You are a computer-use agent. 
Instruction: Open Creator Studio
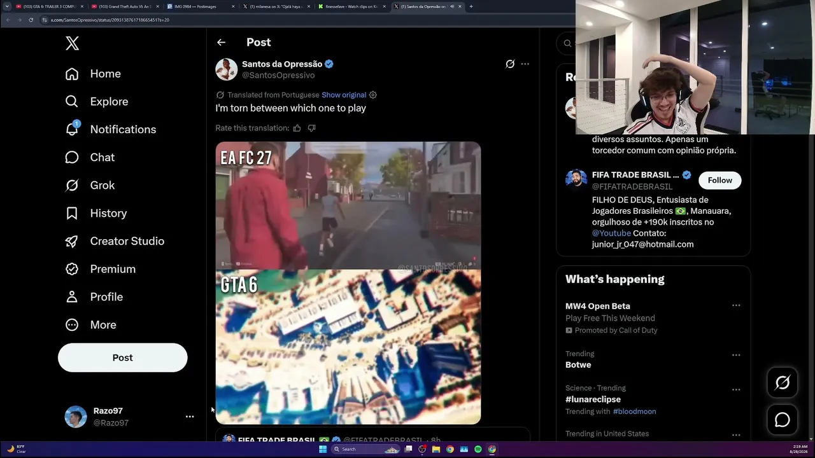[x=115, y=241]
